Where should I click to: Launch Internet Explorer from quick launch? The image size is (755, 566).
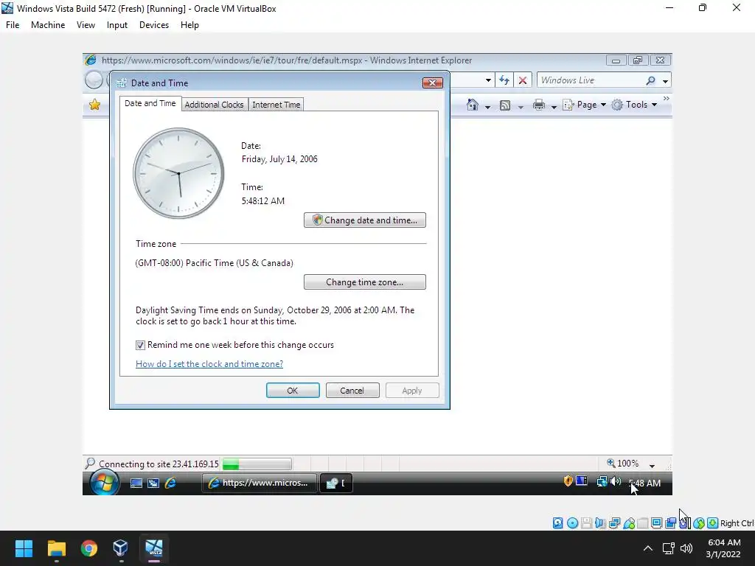pos(170,483)
